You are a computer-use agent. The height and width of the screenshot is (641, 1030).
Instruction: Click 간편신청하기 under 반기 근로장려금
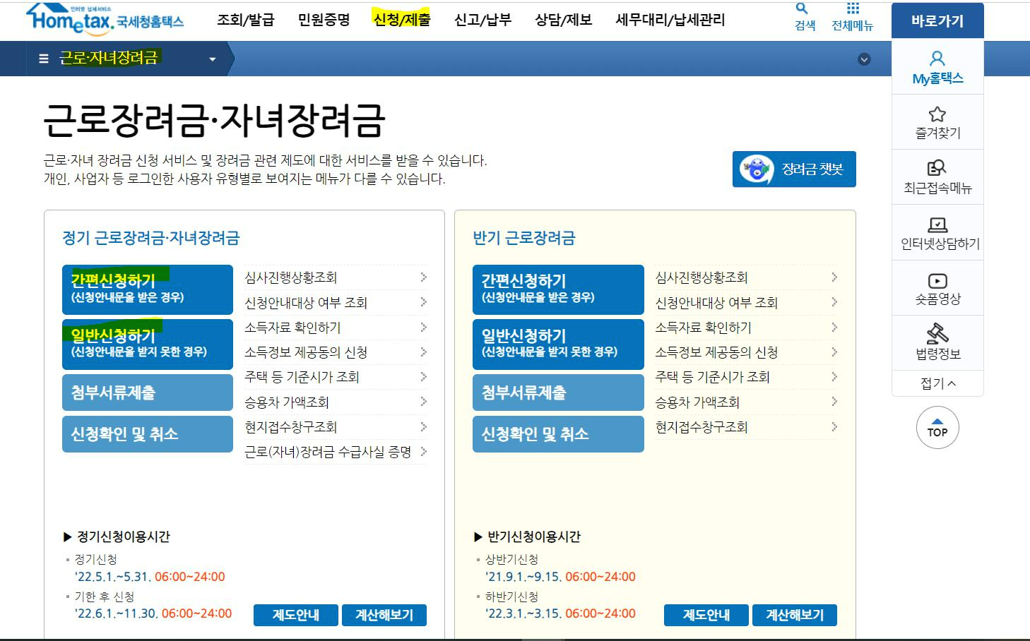(x=558, y=289)
